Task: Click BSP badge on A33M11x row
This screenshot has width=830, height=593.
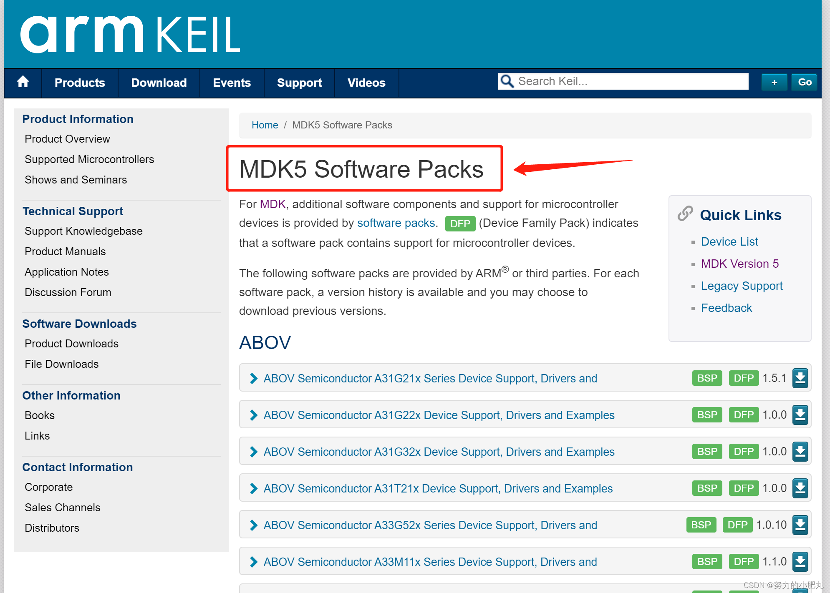Action: [x=707, y=562]
